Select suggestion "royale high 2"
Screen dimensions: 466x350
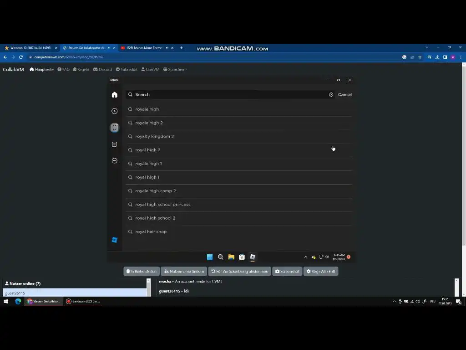tap(239, 123)
